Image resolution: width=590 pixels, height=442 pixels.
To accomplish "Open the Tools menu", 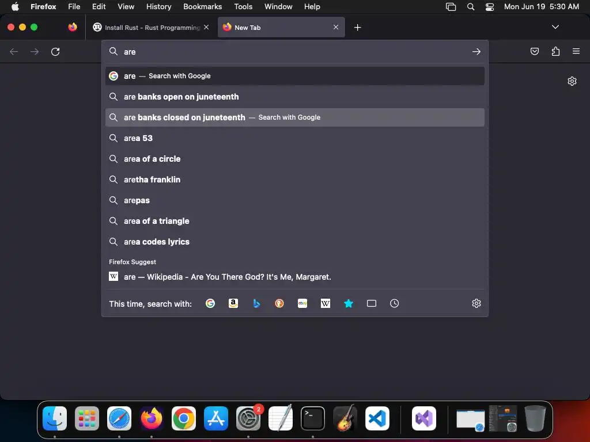I will 243,7.
